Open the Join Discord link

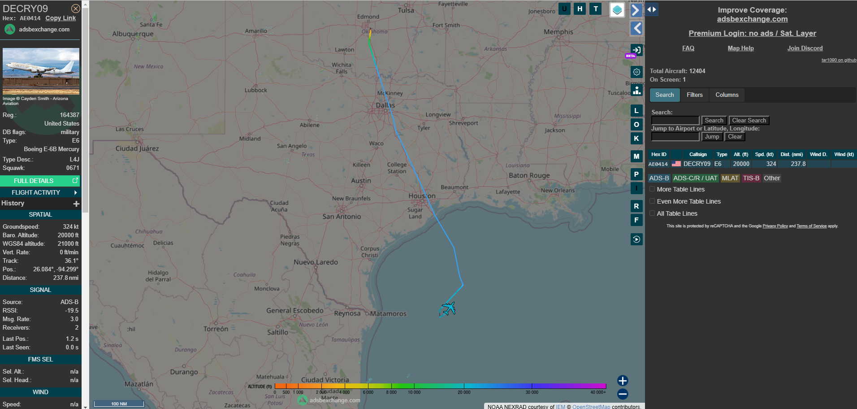805,48
